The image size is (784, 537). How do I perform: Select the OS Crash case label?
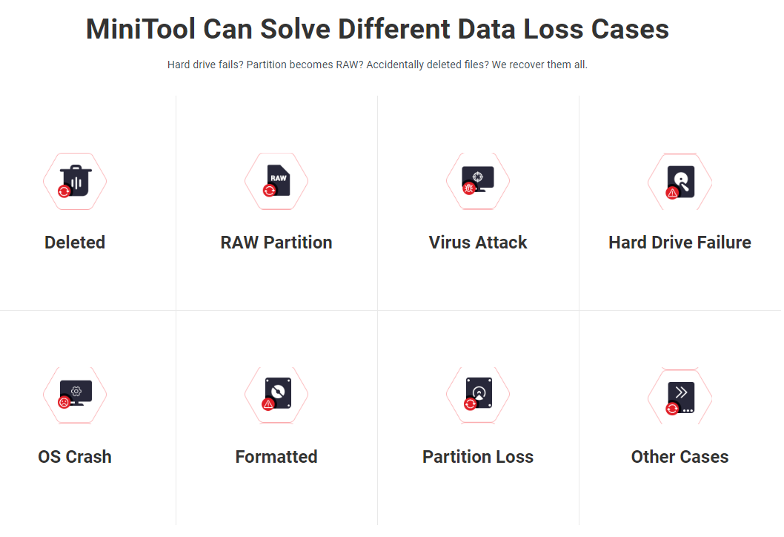point(75,457)
